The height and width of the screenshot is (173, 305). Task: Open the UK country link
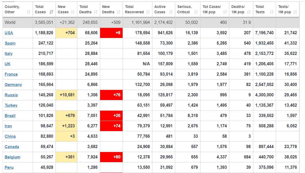pyautogui.click(x=8, y=64)
